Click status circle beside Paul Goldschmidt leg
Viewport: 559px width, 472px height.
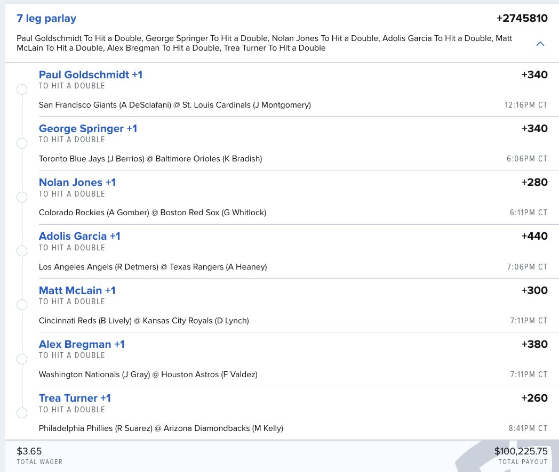click(22, 89)
